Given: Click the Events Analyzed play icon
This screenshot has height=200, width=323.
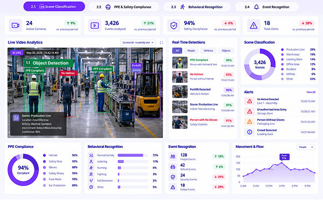Looking at the screenshot, I should [95, 25].
